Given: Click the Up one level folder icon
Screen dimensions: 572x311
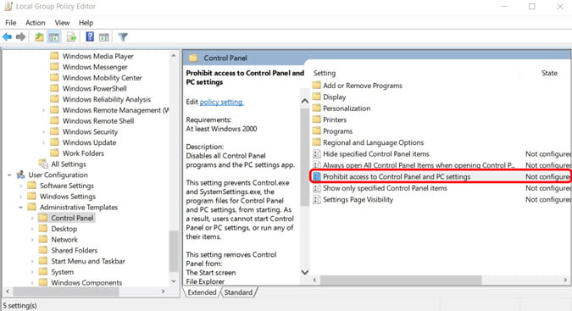Looking at the screenshot, I should tap(39, 36).
